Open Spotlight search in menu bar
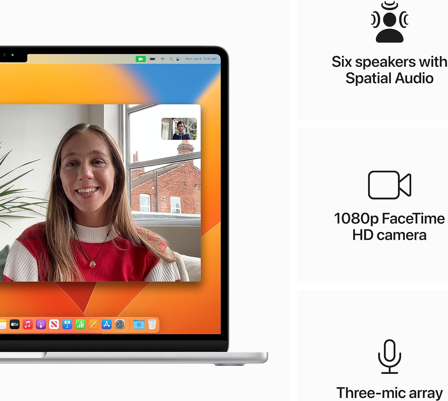This screenshot has height=401, width=448. [x=171, y=59]
